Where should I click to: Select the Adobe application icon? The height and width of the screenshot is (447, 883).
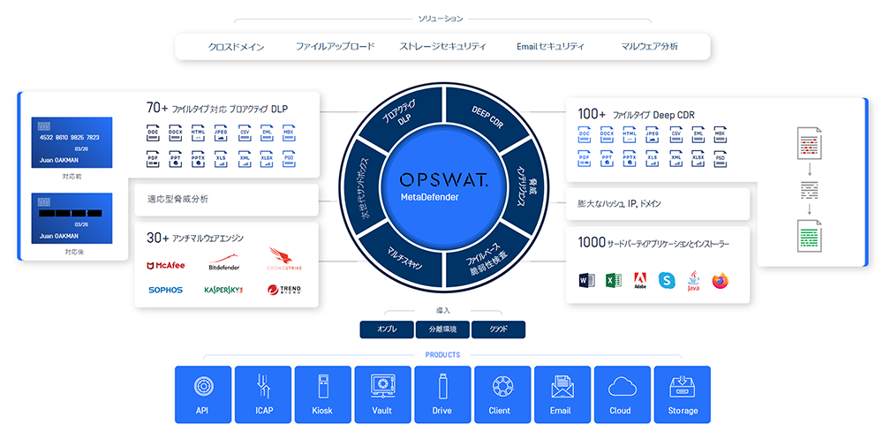coord(640,280)
